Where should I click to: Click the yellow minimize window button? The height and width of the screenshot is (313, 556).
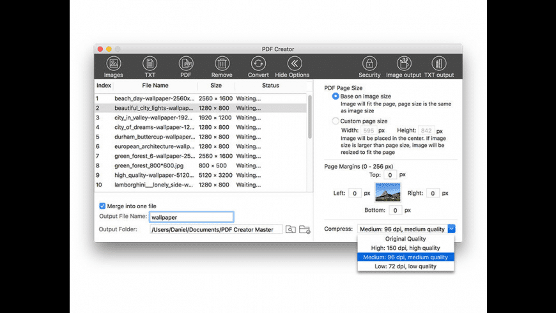coord(109,49)
